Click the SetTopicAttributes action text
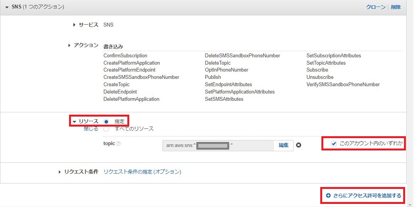 326,63
